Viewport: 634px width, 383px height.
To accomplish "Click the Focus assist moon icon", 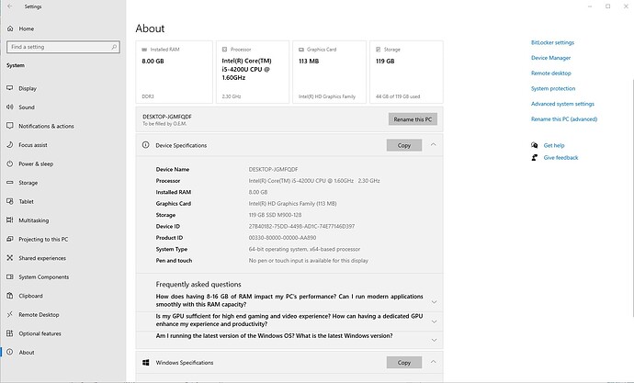I will [9, 145].
